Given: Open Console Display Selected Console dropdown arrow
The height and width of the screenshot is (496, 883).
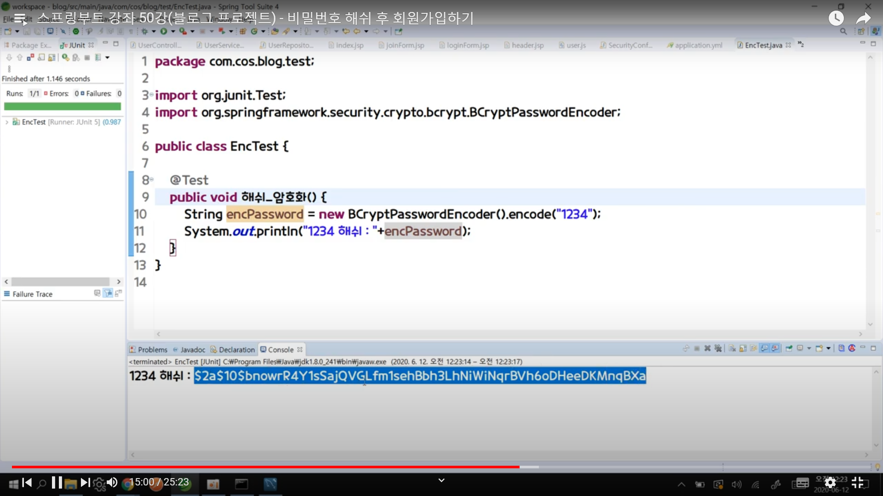Looking at the screenshot, I should (809, 348).
